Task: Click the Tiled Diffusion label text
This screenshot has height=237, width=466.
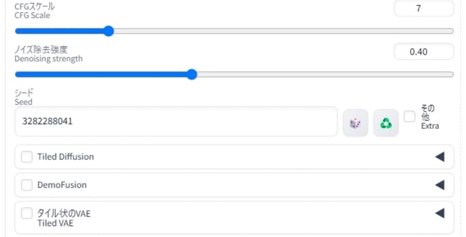Action: click(65, 157)
